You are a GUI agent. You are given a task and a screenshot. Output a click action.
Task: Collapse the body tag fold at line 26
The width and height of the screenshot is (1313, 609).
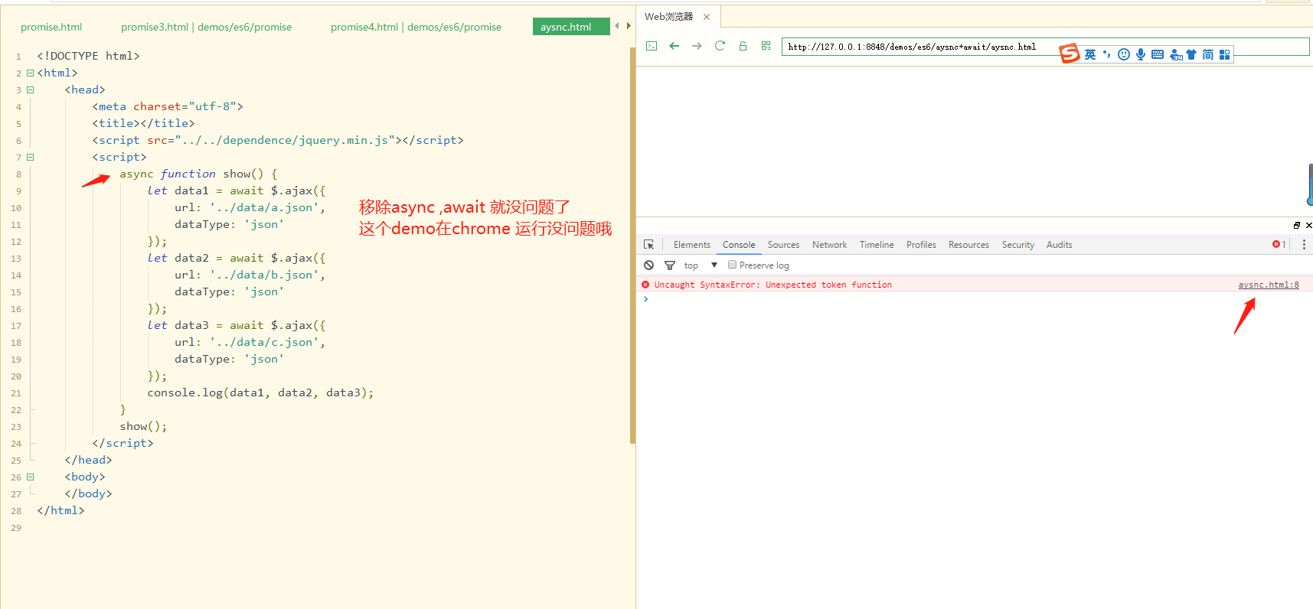(x=31, y=477)
